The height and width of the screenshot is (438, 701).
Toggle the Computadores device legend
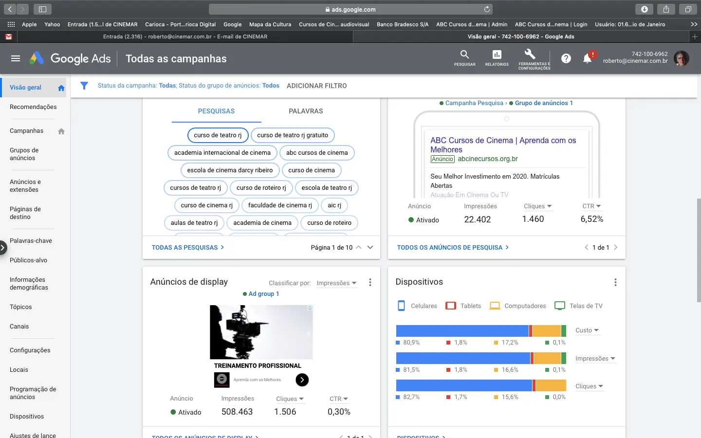coord(518,306)
